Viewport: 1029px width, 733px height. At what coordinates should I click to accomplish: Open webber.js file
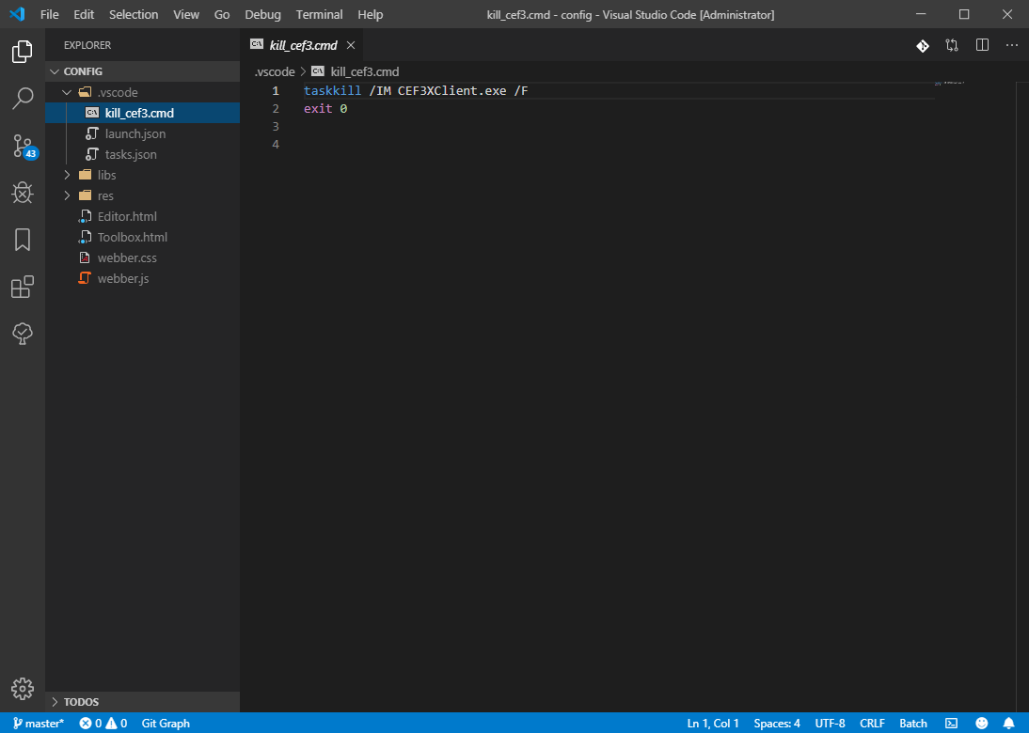point(142,279)
